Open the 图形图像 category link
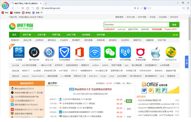Viewport: 191px width, 122px height. [88, 40]
